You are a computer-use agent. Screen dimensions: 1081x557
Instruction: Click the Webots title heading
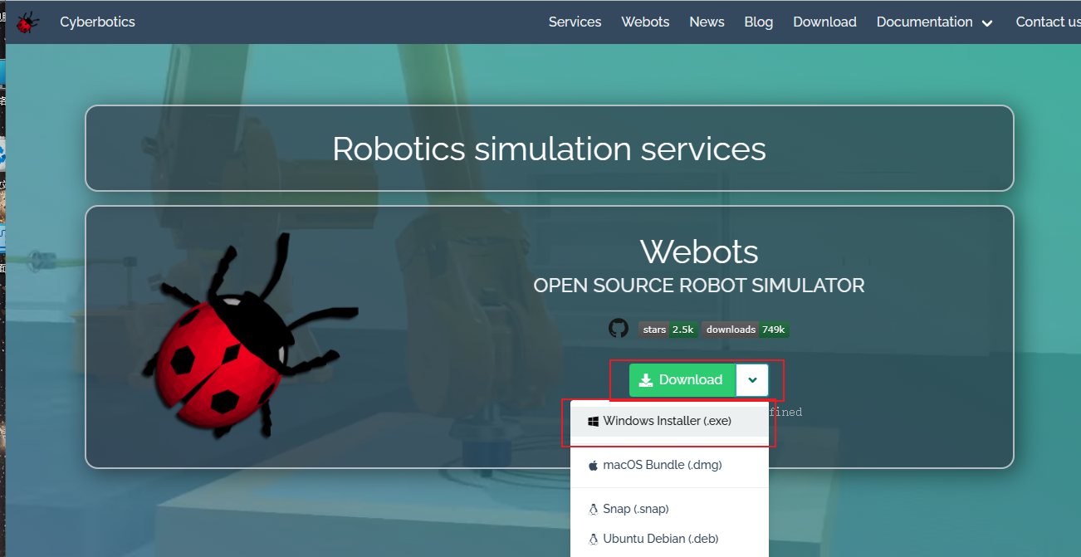(x=699, y=252)
